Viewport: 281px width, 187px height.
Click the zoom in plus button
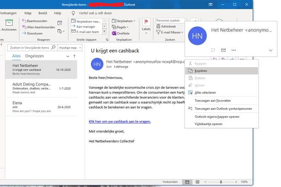click(x=236, y=182)
